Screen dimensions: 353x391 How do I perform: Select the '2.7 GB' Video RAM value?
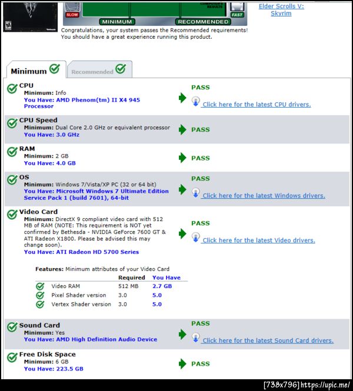click(162, 286)
